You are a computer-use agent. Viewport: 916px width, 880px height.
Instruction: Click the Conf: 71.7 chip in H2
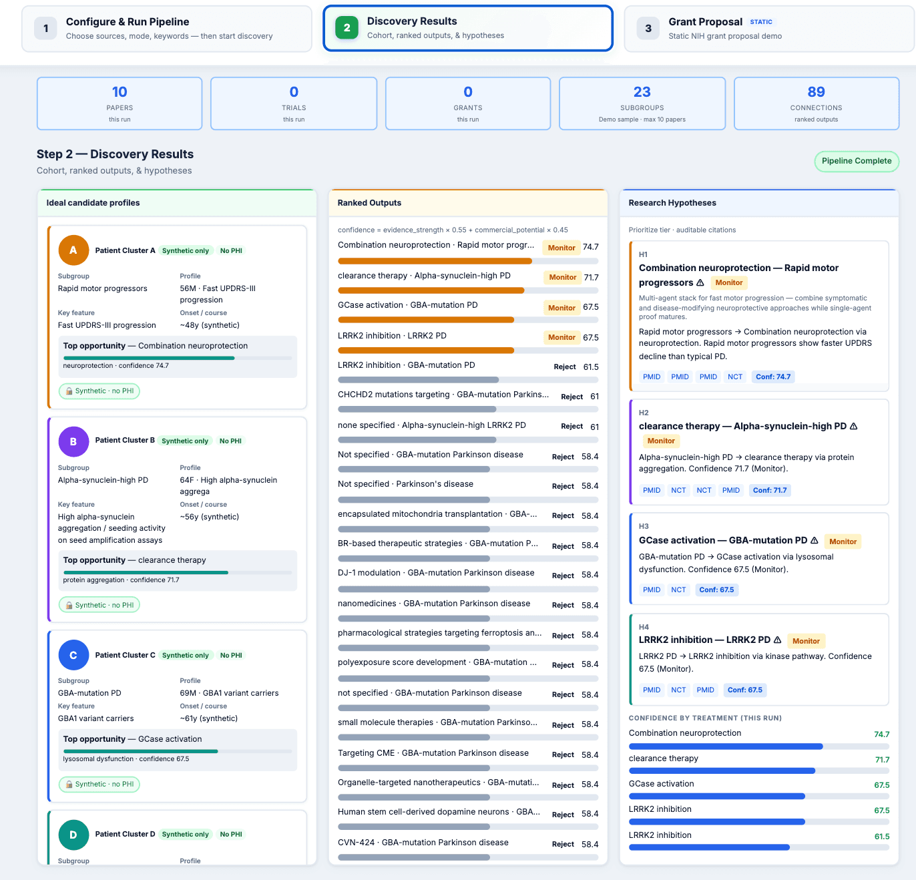(x=770, y=490)
